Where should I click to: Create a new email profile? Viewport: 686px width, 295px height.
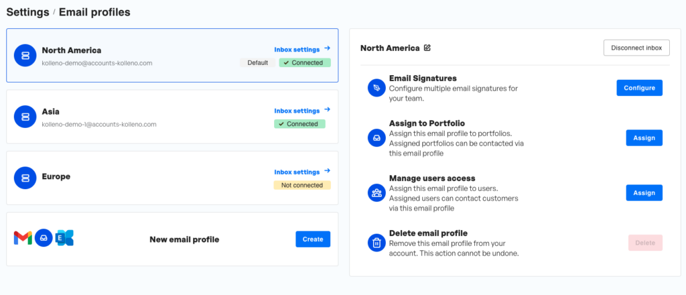coord(313,239)
